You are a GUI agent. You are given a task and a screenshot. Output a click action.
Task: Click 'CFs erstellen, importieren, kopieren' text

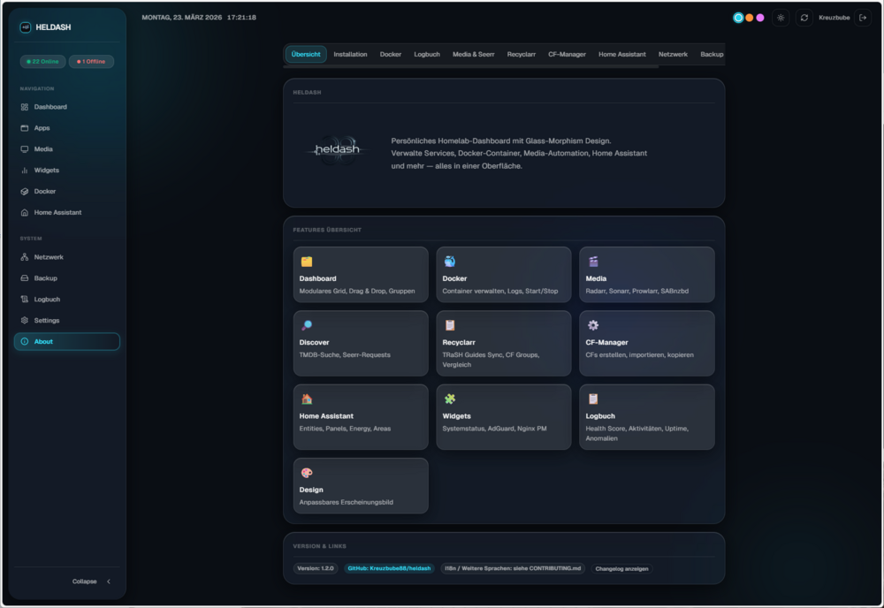click(x=639, y=355)
